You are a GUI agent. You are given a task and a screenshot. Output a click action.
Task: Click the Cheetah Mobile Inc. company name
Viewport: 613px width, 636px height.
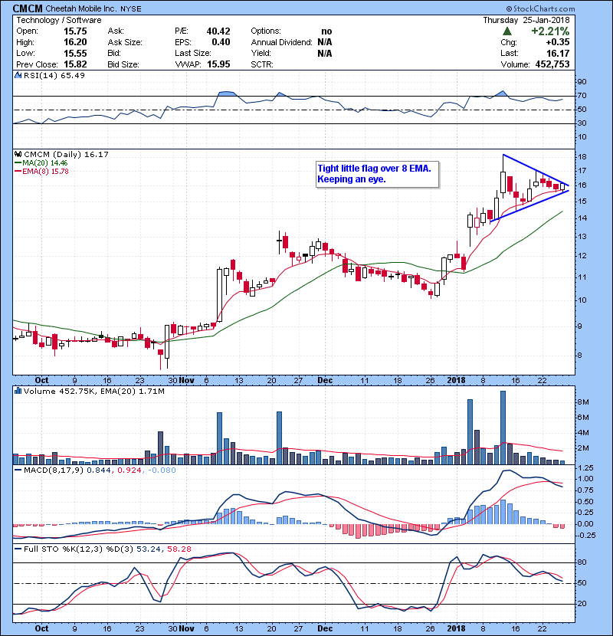tap(80, 9)
